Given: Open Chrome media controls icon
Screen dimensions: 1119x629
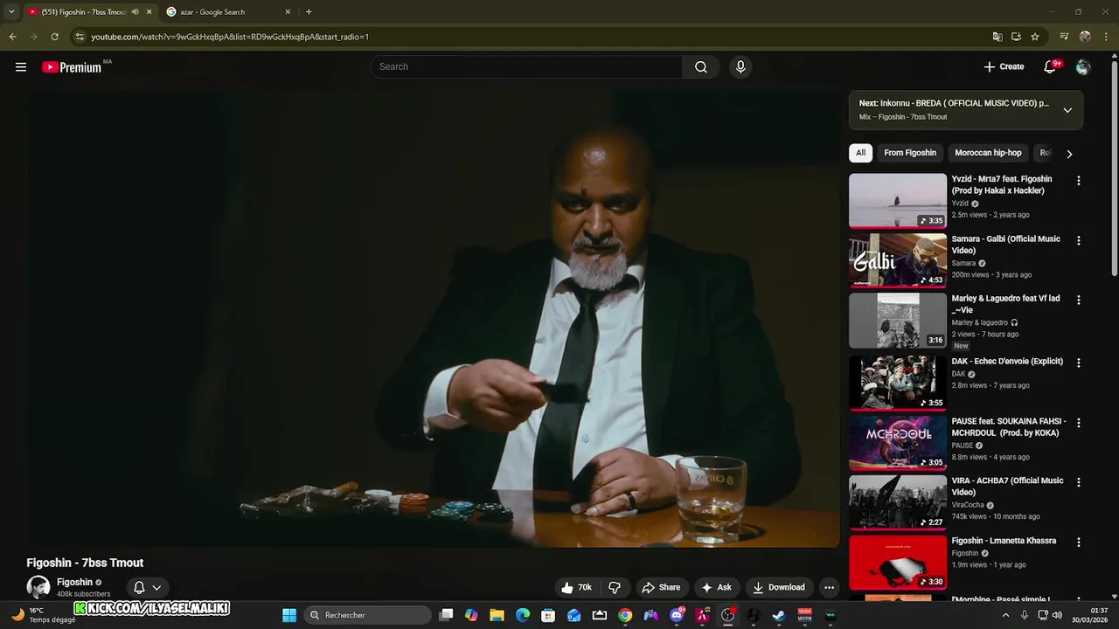Looking at the screenshot, I should coord(1064,37).
